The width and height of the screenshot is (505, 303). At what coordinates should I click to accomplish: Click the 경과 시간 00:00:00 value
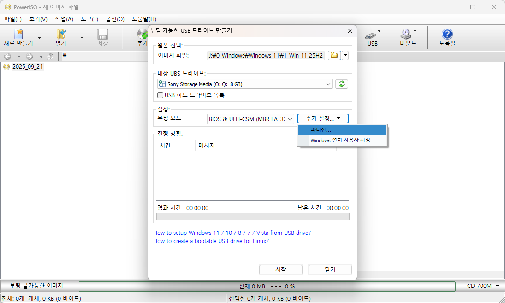coord(197,208)
